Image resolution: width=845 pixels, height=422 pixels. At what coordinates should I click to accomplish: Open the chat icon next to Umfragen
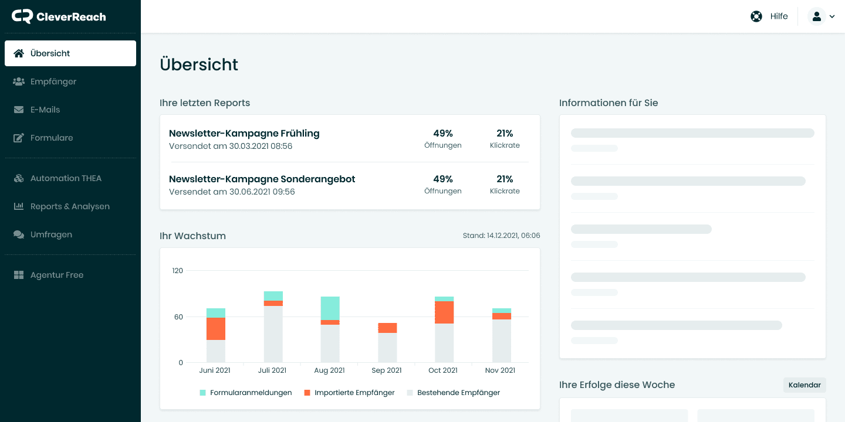point(18,234)
